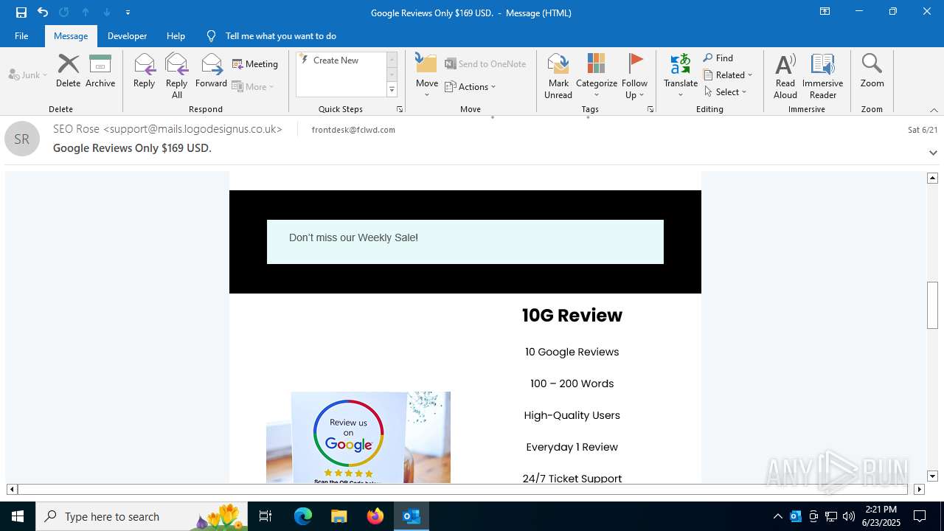Switch to the Developer tab
The image size is (944, 531).
click(127, 35)
